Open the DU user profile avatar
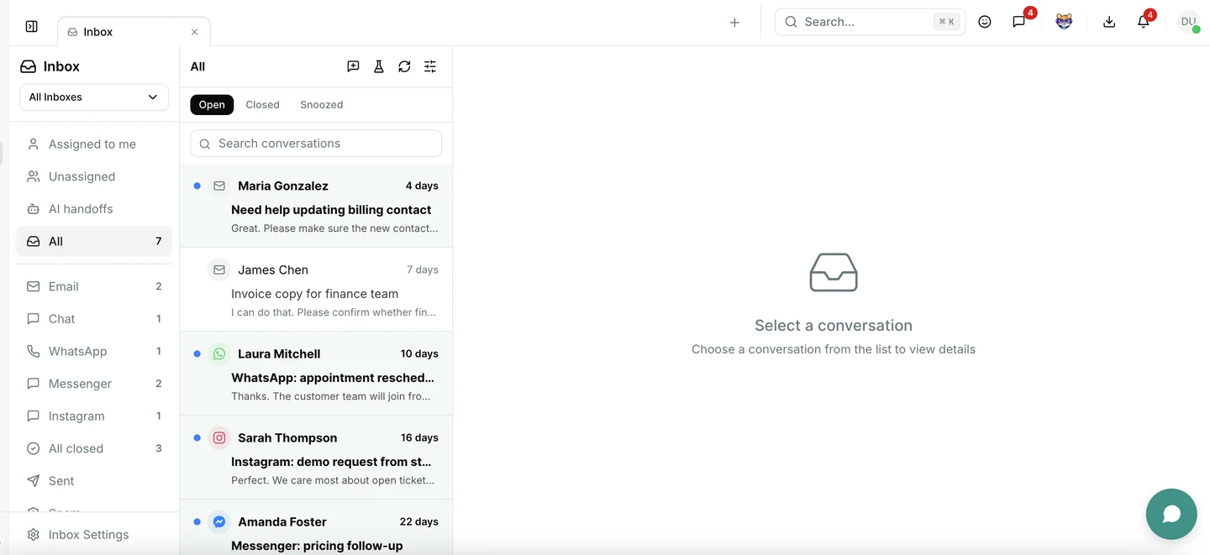Screen dimensions: 1210x555 [x=1188, y=22]
